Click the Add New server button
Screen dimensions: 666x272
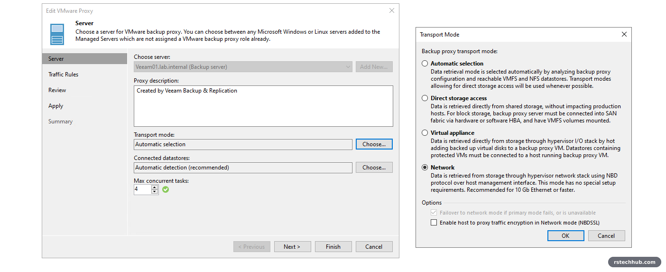[374, 67]
